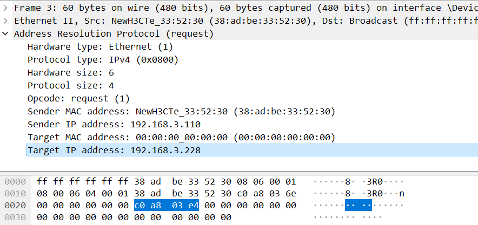This screenshot has height=225, width=478.
Task: Click offset 0010 in hex dump
Action: point(15,194)
